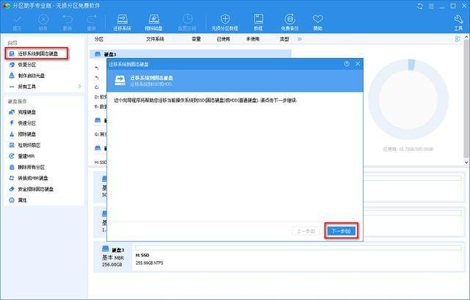Click the 上一步 button in the dialog
This screenshot has height=300, width=470.
pos(306,231)
